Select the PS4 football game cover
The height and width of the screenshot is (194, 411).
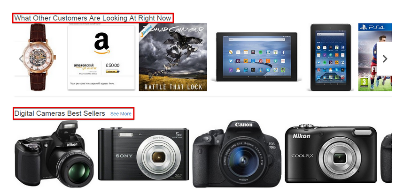tap(375, 57)
